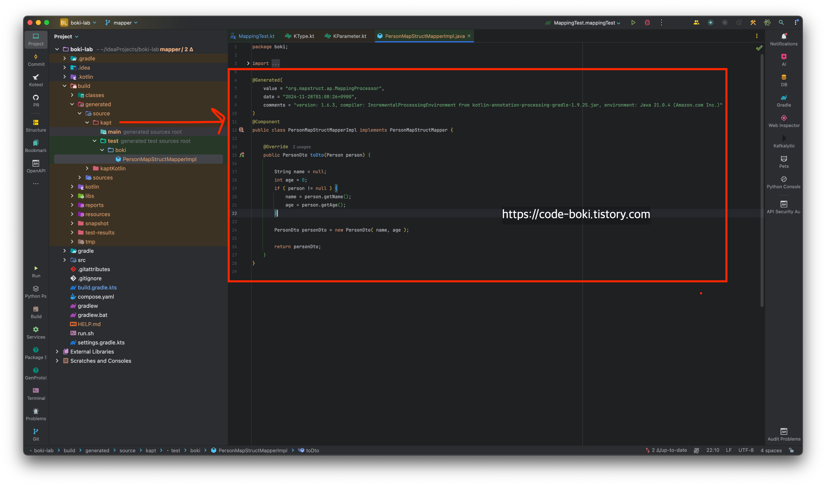
Task: Open the Gradle tool window
Action: 783,101
